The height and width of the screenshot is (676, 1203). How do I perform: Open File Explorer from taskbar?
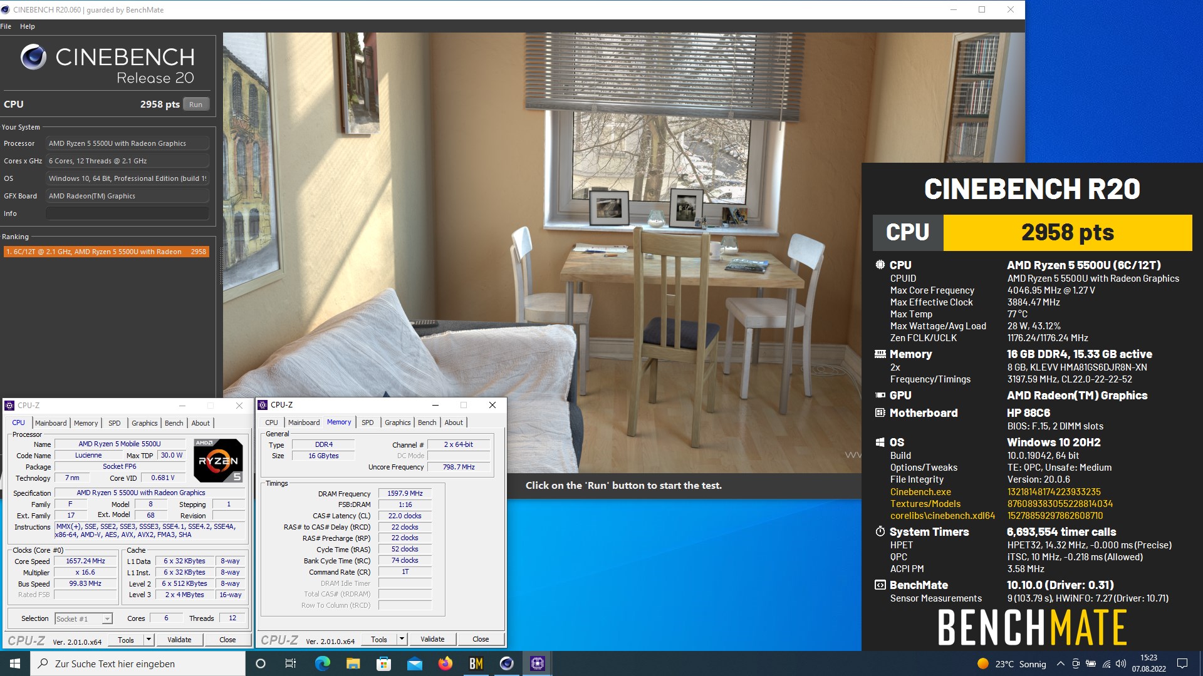tap(353, 663)
